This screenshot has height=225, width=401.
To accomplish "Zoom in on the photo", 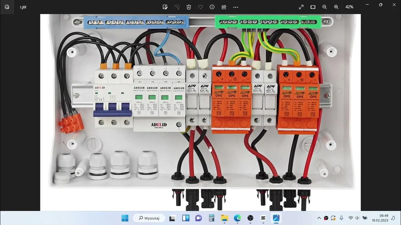I will 336,7.
